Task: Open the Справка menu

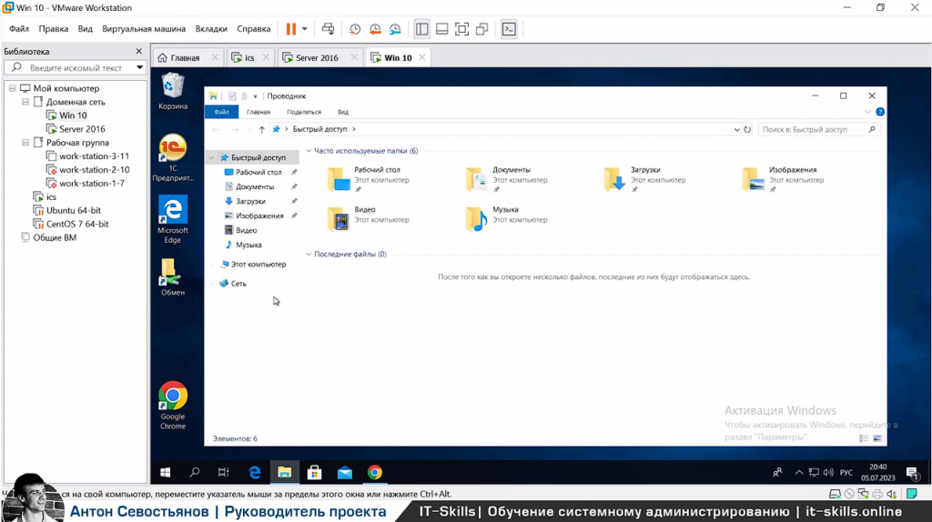Action: 254,28
